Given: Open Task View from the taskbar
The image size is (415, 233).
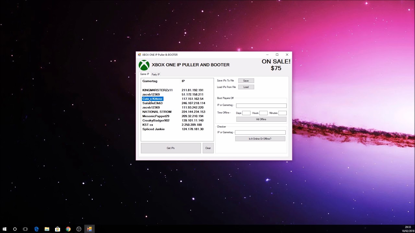Looking at the screenshot, I should (x=25, y=229).
